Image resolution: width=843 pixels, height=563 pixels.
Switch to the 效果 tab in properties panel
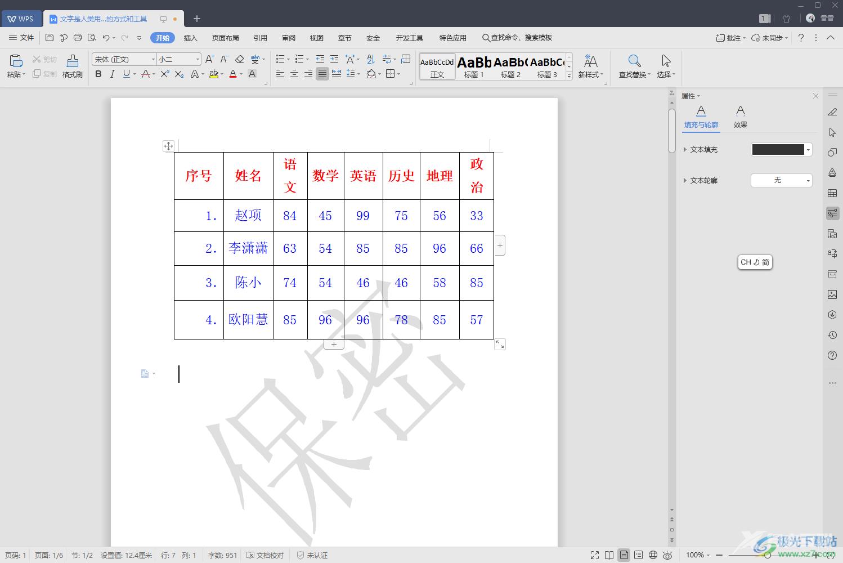pyautogui.click(x=741, y=117)
